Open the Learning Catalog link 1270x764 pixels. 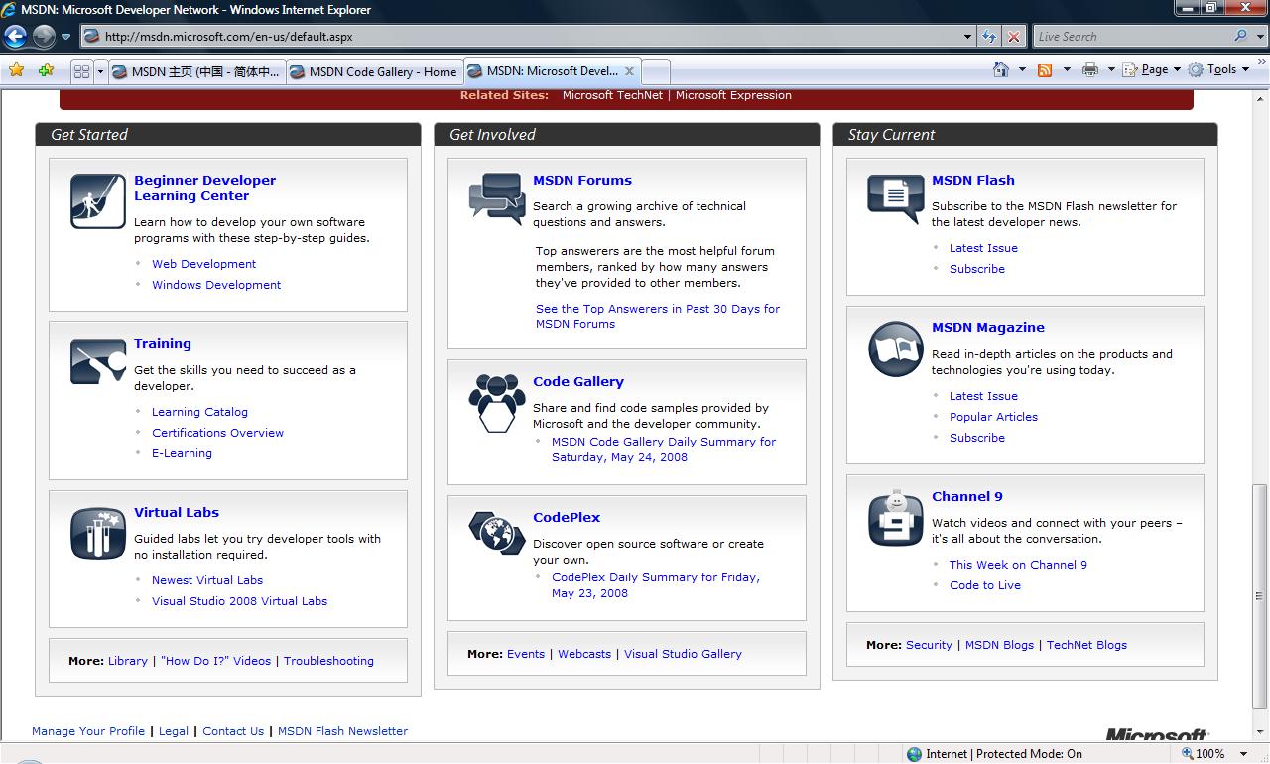click(x=199, y=412)
